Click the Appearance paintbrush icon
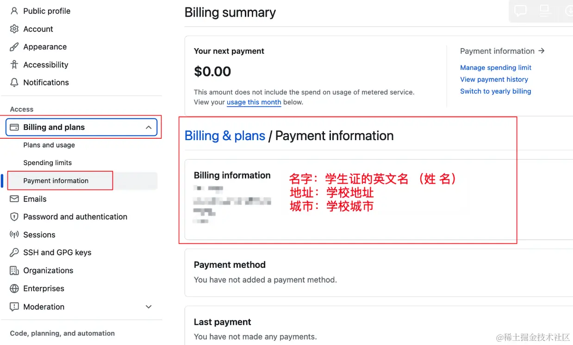The image size is (573, 345). 14,47
